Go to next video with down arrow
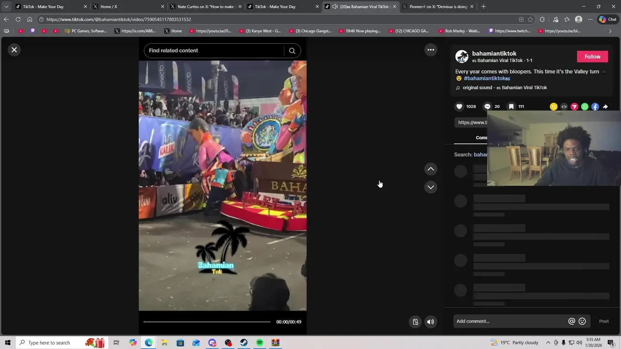The height and width of the screenshot is (349, 621). [x=430, y=187]
